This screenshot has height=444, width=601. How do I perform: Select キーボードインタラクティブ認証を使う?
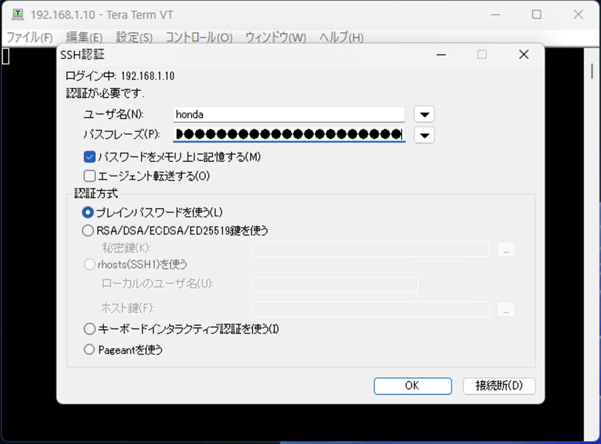[89, 329]
